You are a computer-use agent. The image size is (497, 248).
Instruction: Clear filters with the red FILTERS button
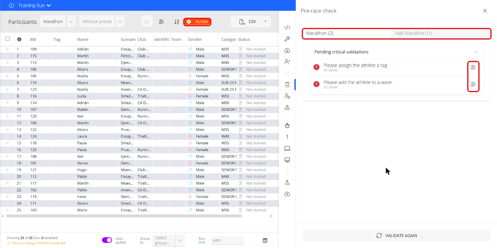[197, 22]
